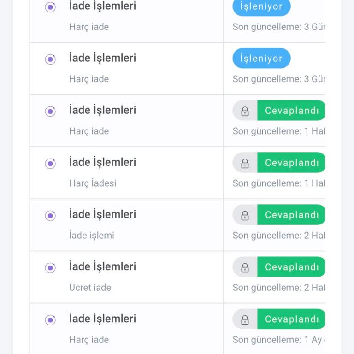The width and height of the screenshot is (354, 354).
Task: Open the "İade İşlemleri" ticket subtitled "İade işlemi"
Action: 102,214
